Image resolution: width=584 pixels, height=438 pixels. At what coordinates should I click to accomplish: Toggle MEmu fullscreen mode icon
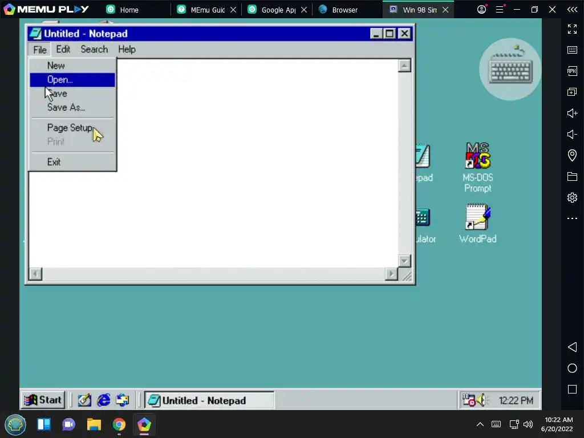(572, 29)
